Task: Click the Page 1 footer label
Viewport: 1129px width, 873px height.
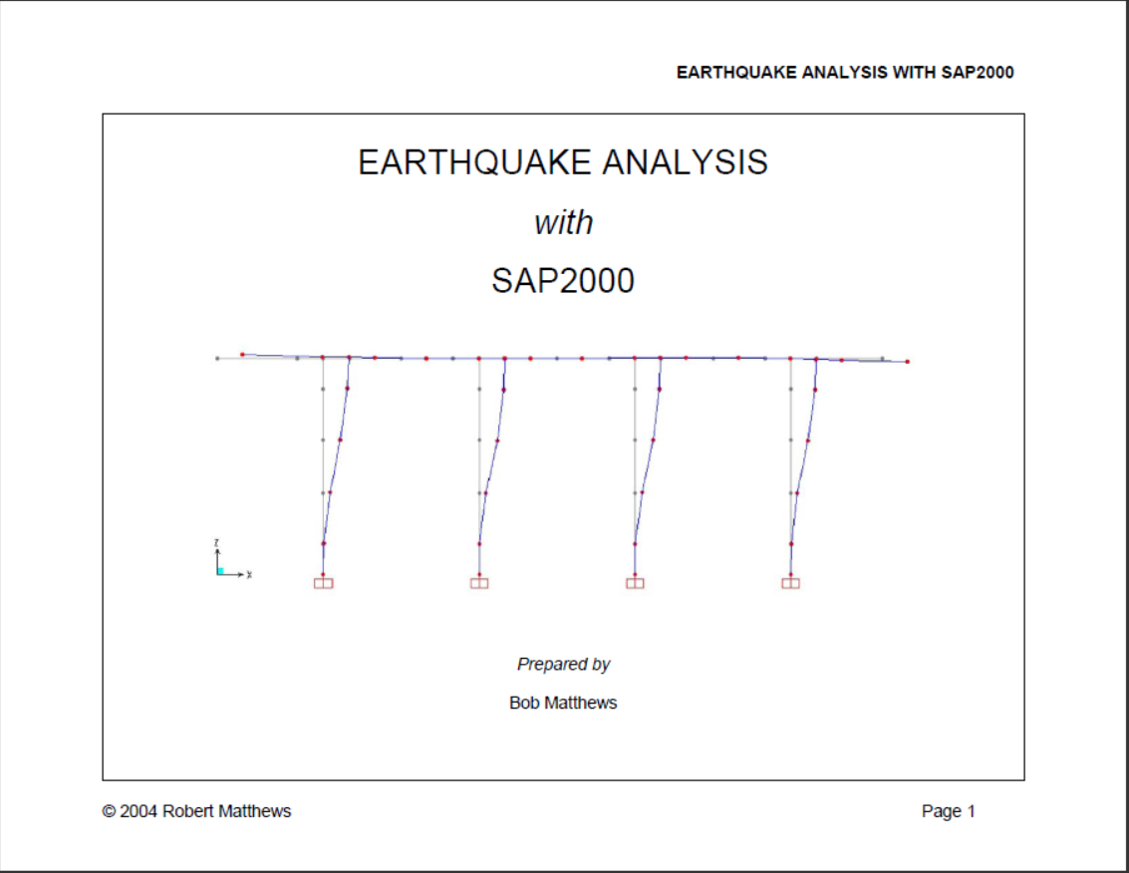Action: [x=950, y=811]
